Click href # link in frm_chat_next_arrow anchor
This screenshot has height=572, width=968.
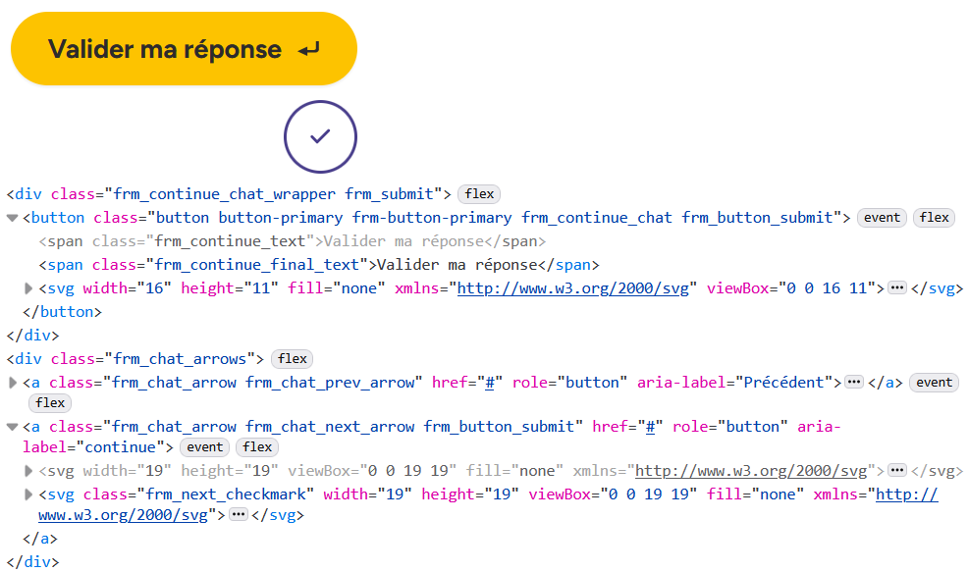(x=650, y=427)
